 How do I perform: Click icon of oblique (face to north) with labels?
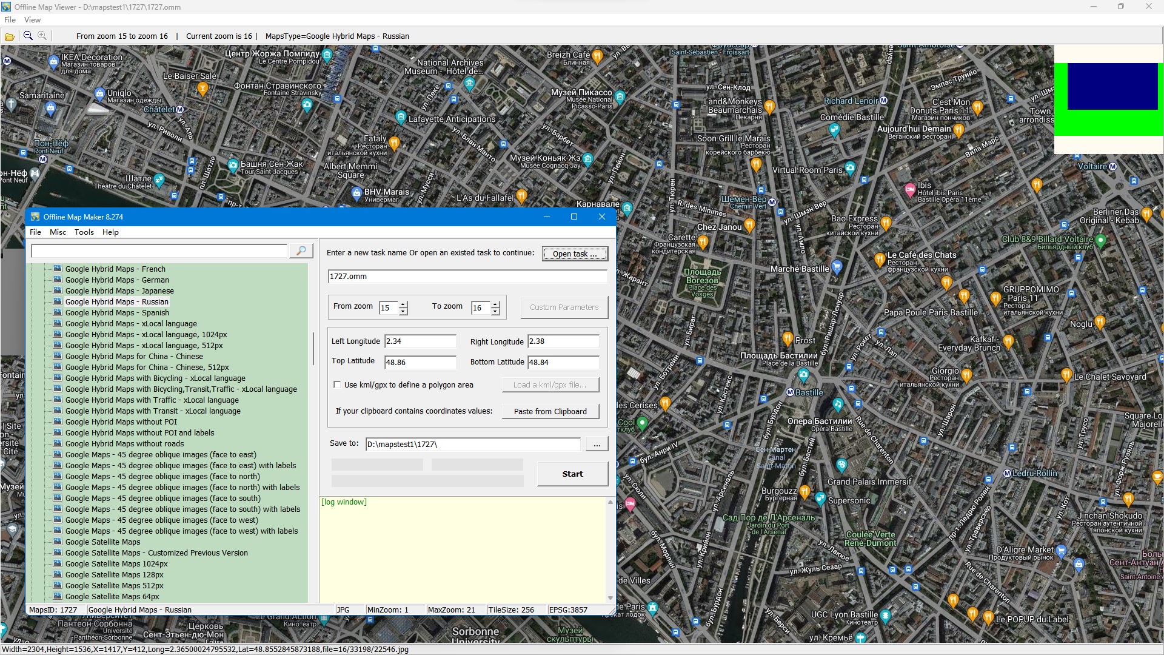tap(58, 488)
